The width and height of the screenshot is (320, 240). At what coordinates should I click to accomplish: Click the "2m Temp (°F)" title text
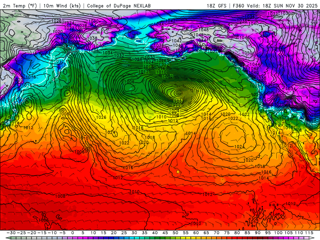[20, 6]
